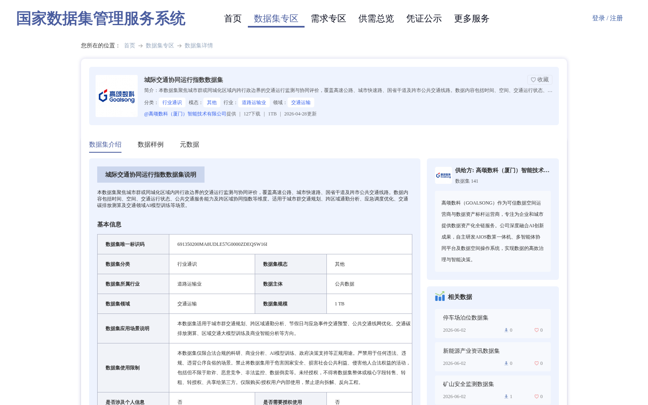Open the 需求专区 navigation item
This screenshot has width=648, height=405.
pyautogui.click(x=328, y=19)
